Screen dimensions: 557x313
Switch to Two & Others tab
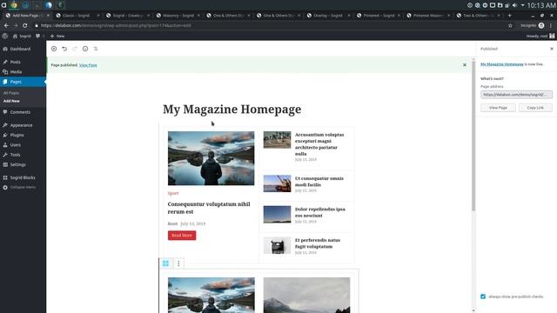pos(479,16)
